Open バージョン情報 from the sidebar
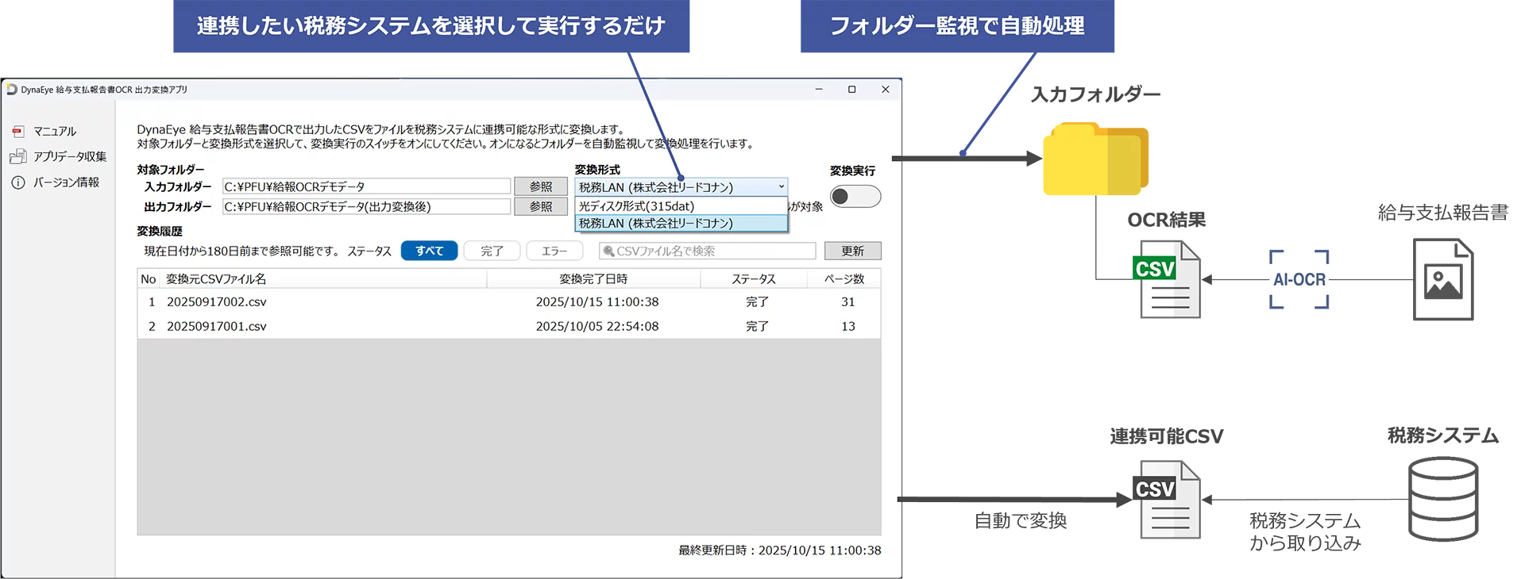 pos(66,182)
